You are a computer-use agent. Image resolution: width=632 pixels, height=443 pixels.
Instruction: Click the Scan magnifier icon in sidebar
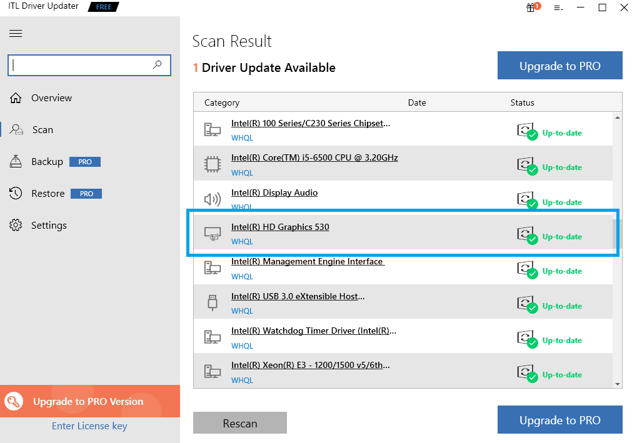[16, 130]
